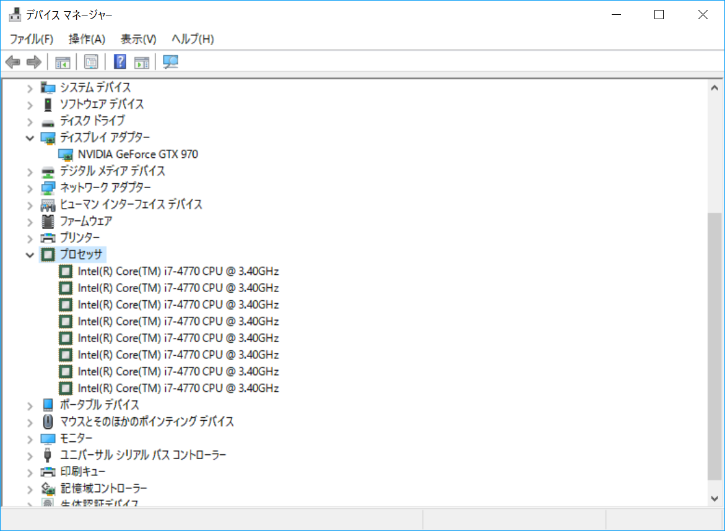Expand the ソフトウェア デバイス node
The height and width of the screenshot is (531, 725).
(30, 105)
